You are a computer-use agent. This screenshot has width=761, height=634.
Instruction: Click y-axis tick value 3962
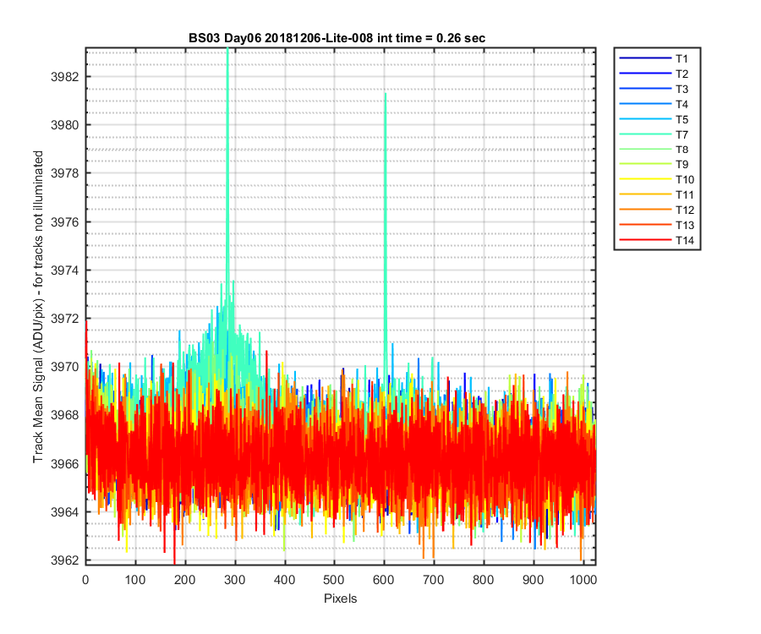coord(64,560)
